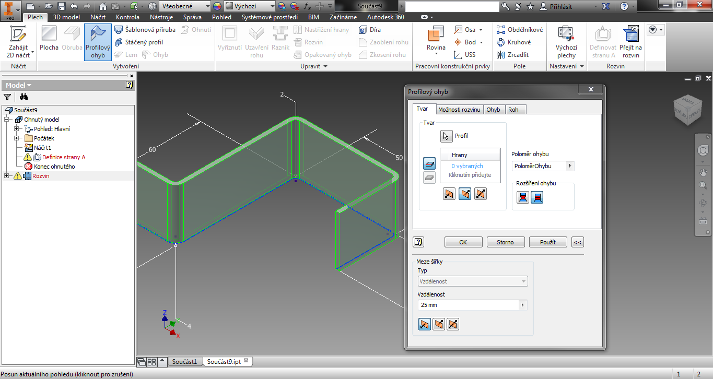Select the Díra hole tool
Image resolution: width=713 pixels, height=379 pixels.
pyautogui.click(x=370, y=30)
